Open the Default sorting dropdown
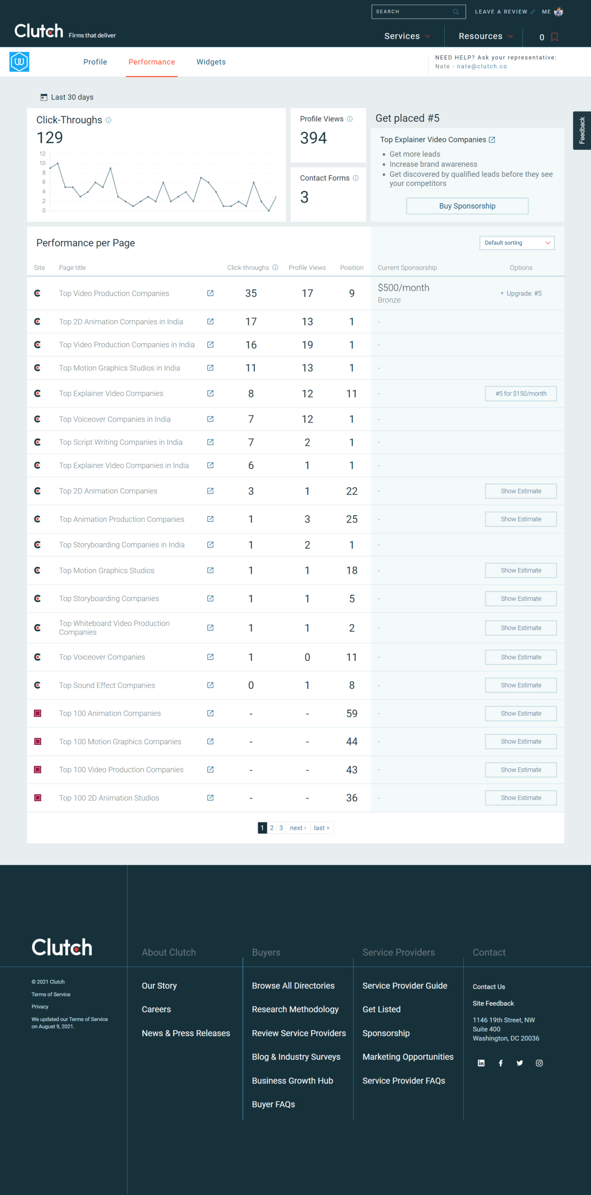The height and width of the screenshot is (1195, 591). 517,243
